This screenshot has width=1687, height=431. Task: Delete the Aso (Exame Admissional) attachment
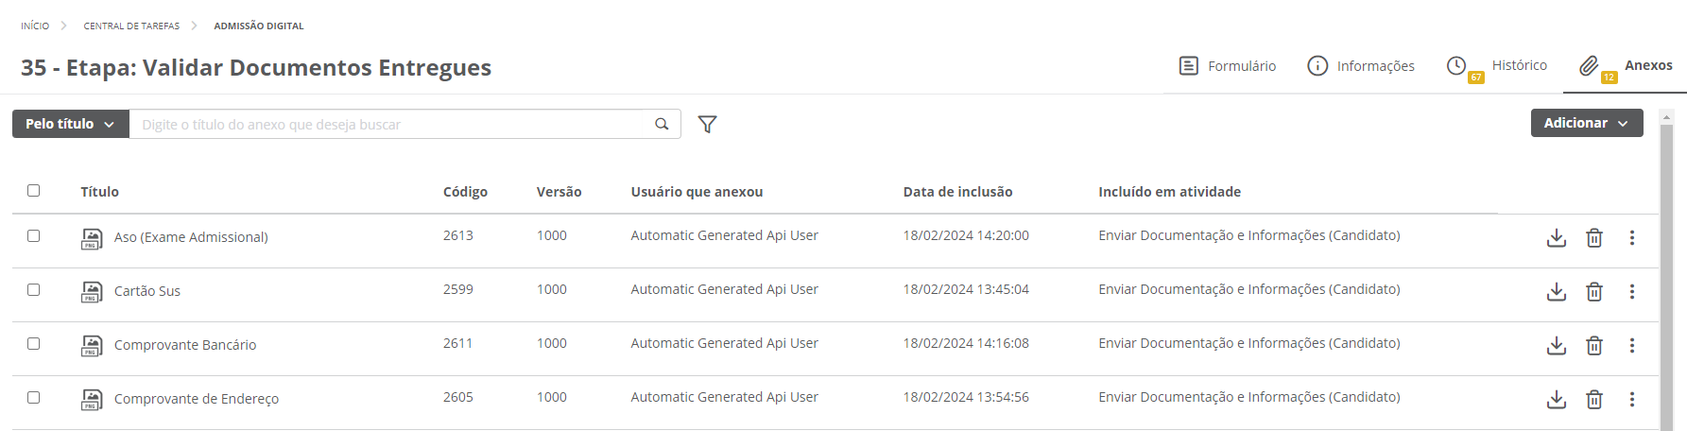(x=1593, y=238)
